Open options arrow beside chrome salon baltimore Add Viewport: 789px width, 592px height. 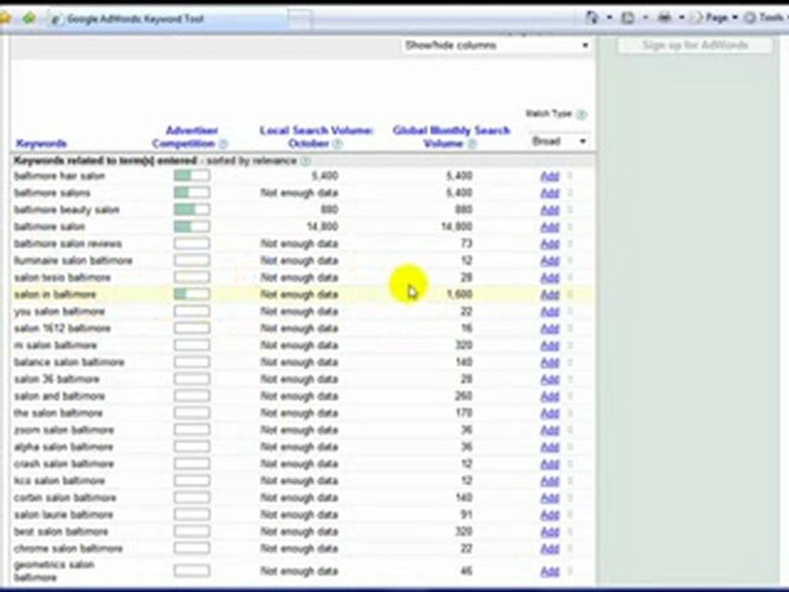point(570,548)
